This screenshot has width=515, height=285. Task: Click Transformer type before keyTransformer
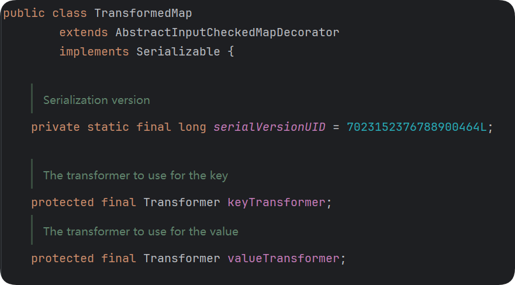182,202
